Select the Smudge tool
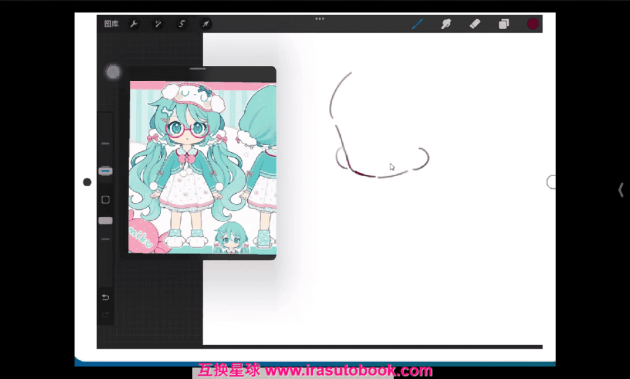The image size is (630, 379). [x=446, y=24]
